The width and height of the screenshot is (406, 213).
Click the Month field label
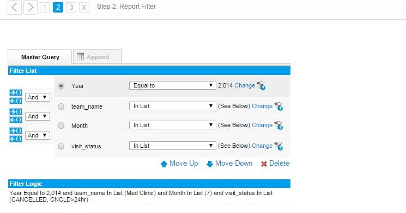tap(80, 126)
